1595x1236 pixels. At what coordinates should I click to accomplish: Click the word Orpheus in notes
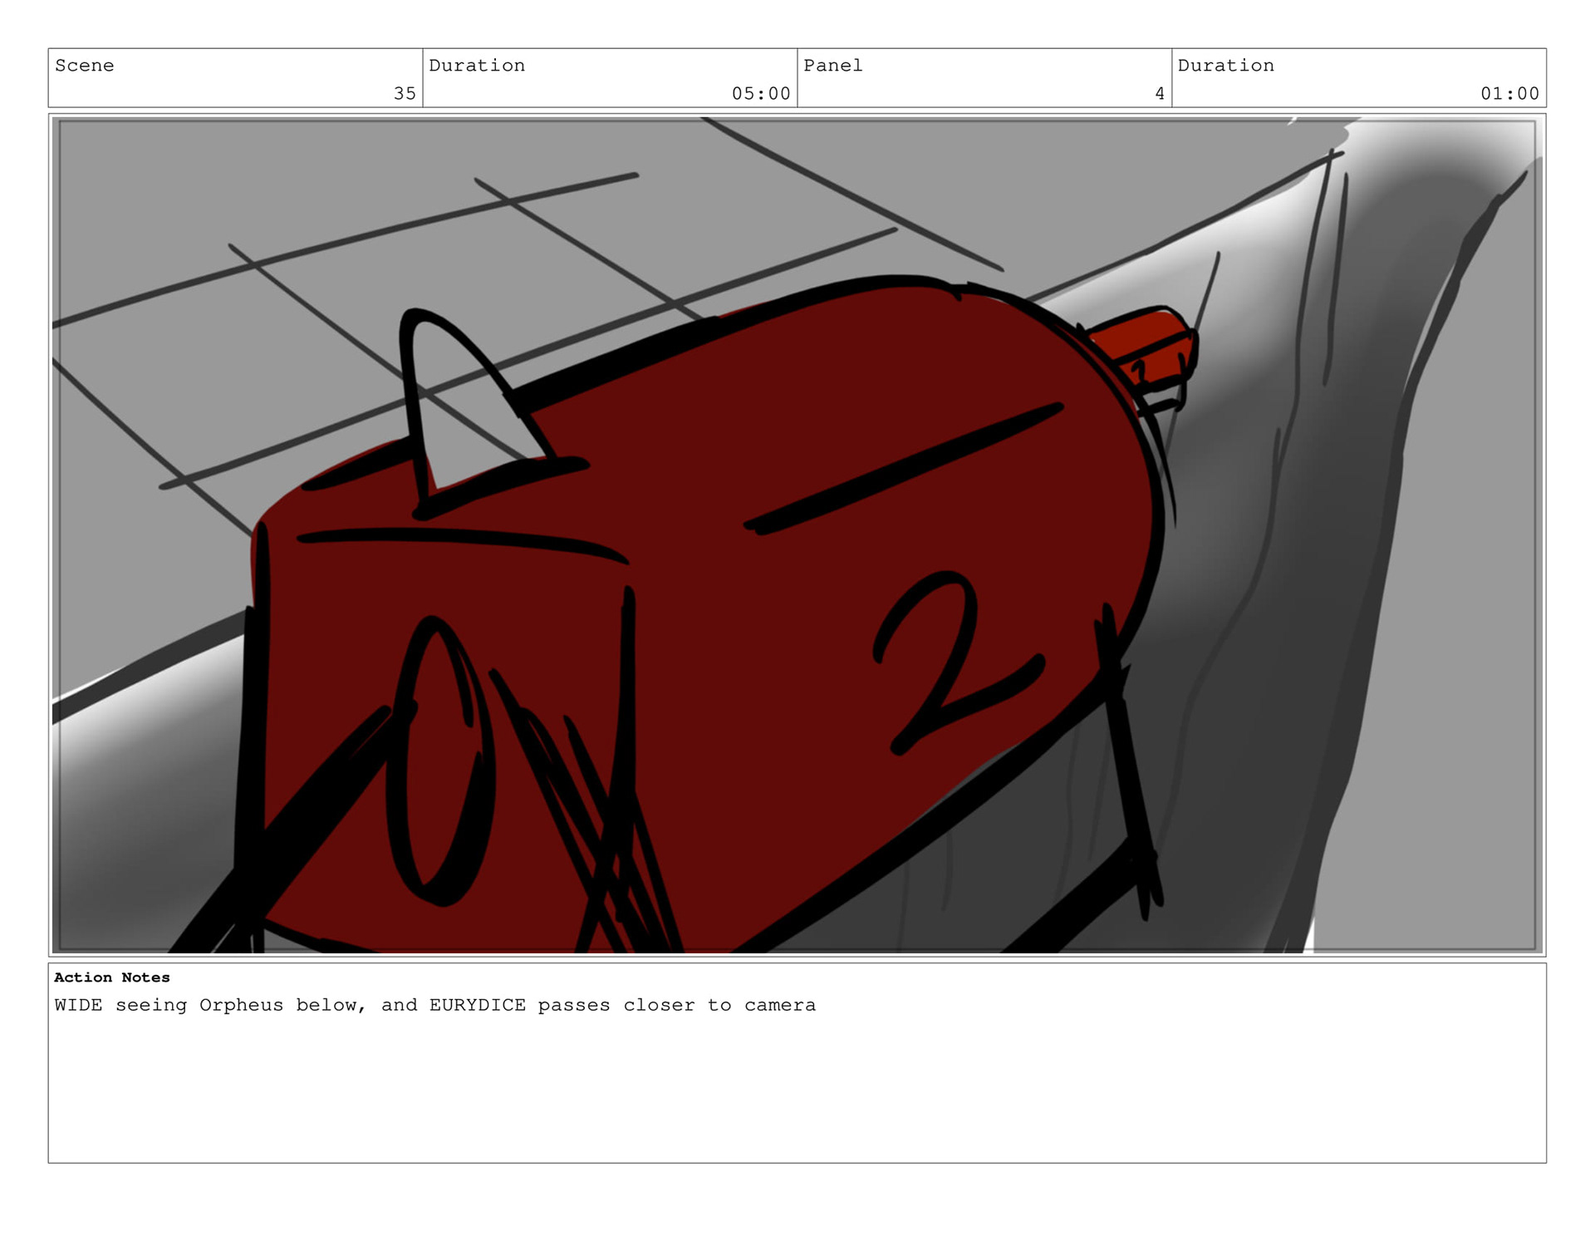[241, 1005]
